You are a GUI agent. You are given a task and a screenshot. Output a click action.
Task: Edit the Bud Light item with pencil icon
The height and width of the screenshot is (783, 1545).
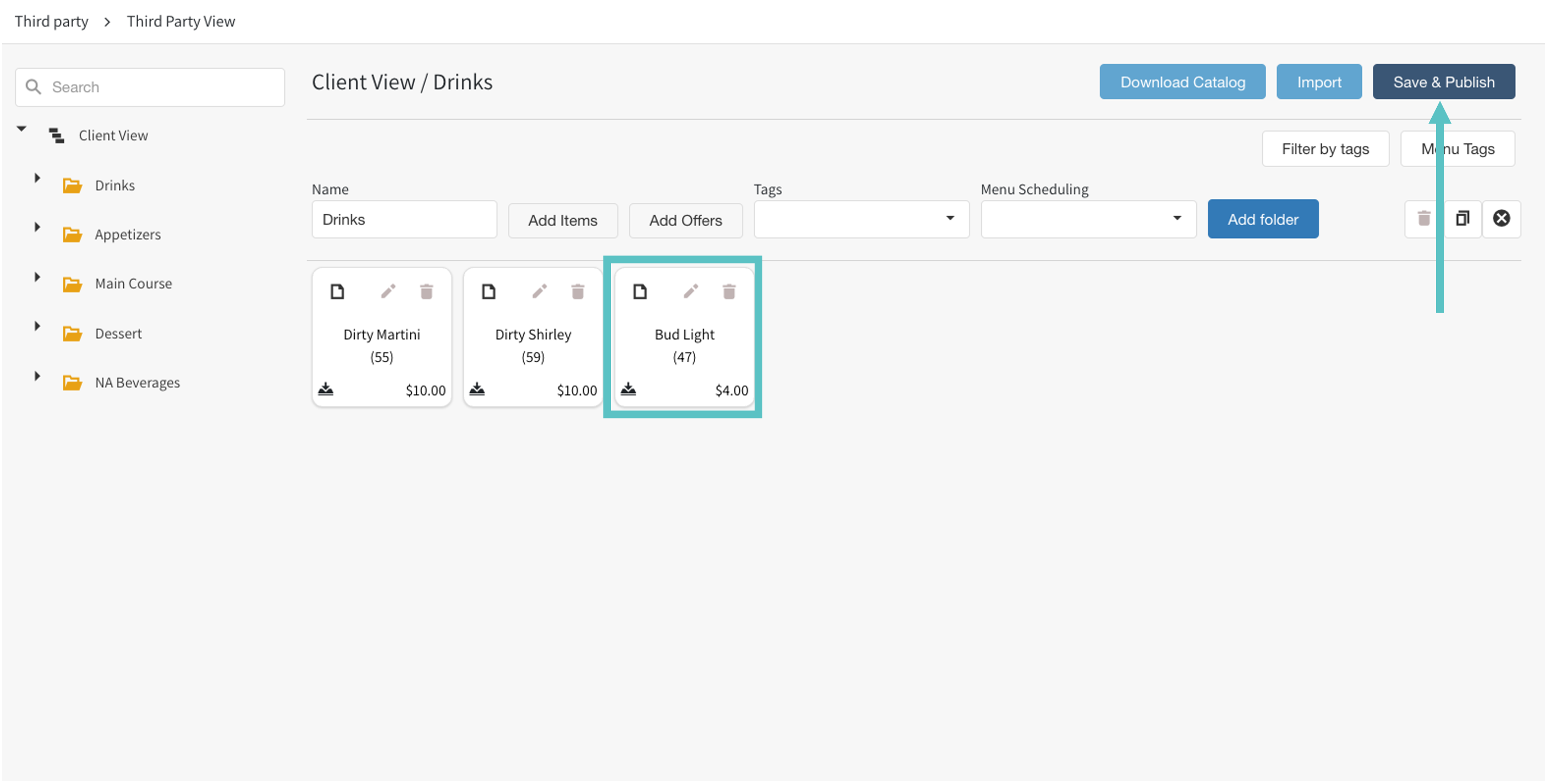pyautogui.click(x=690, y=292)
